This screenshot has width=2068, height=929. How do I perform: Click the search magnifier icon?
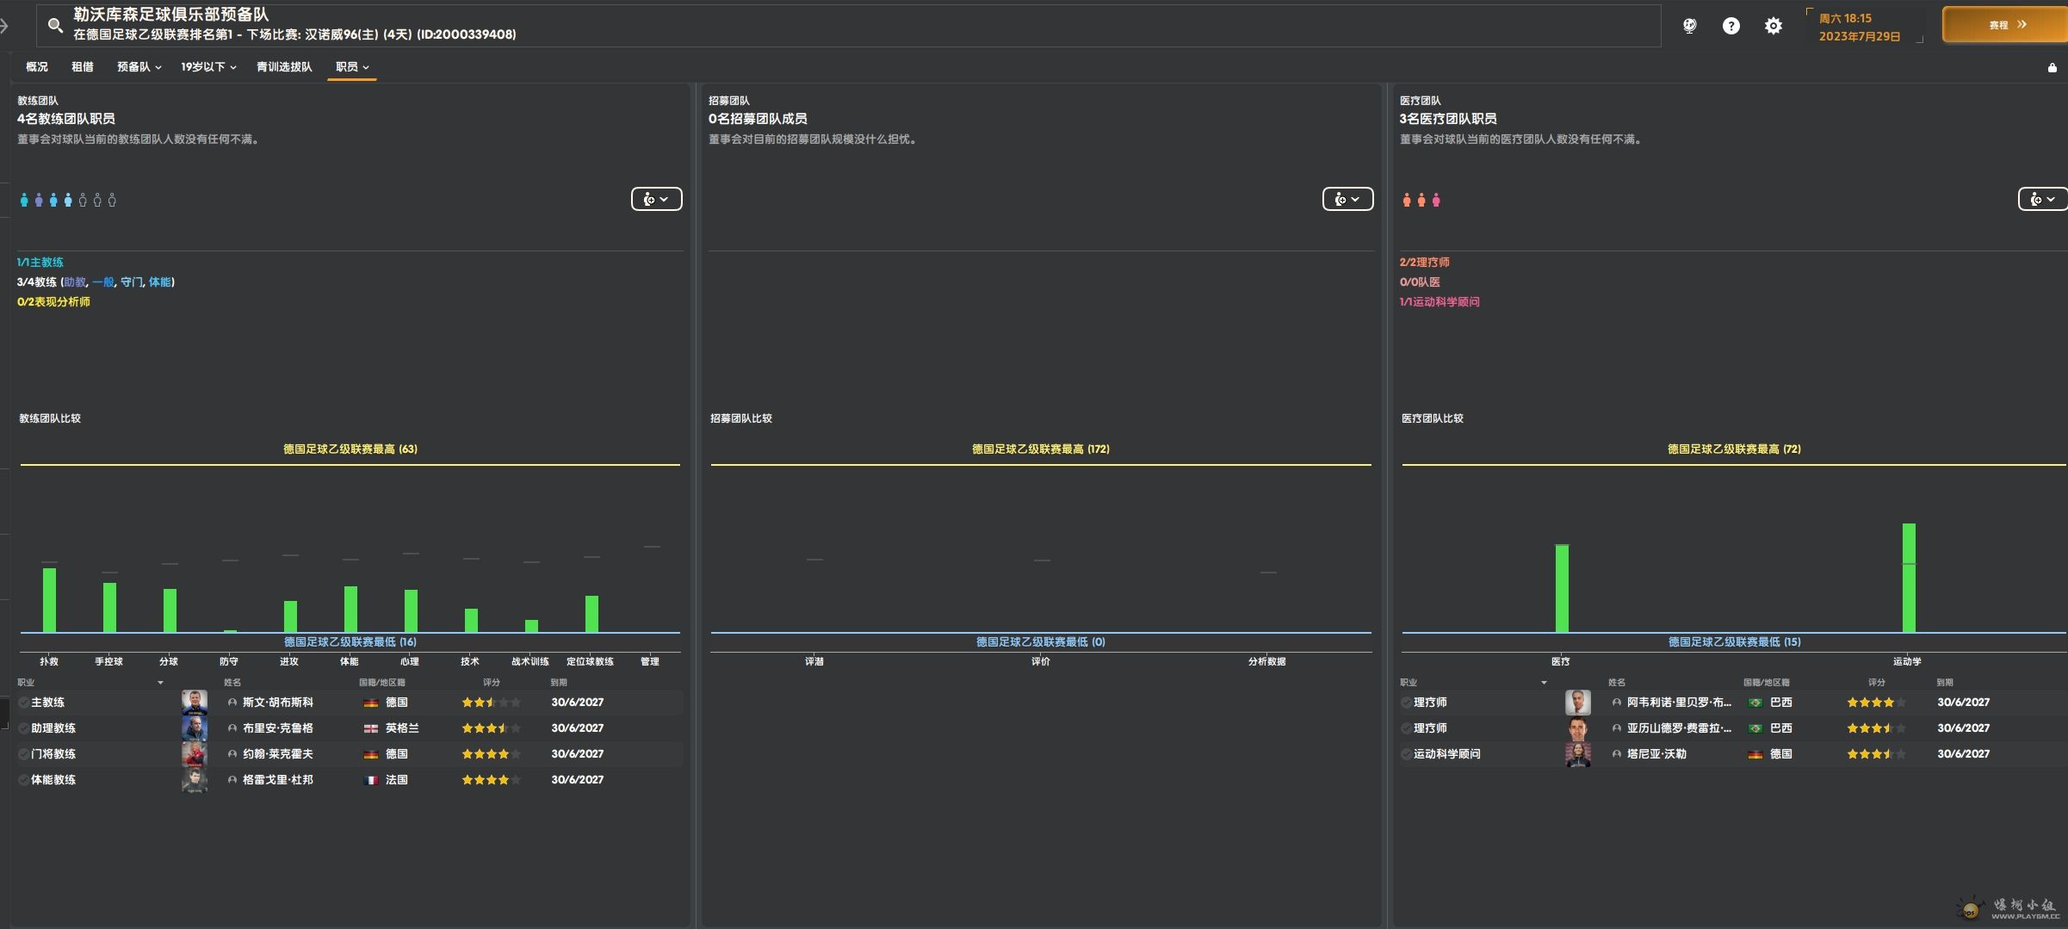(x=55, y=25)
